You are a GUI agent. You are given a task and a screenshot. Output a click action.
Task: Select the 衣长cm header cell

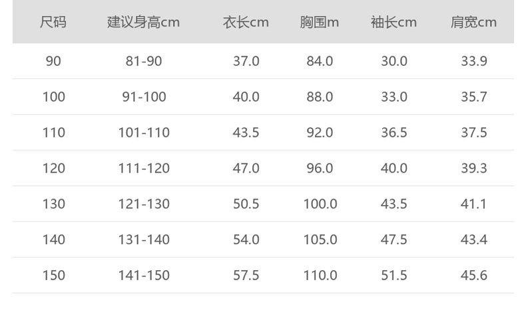tap(246, 22)
